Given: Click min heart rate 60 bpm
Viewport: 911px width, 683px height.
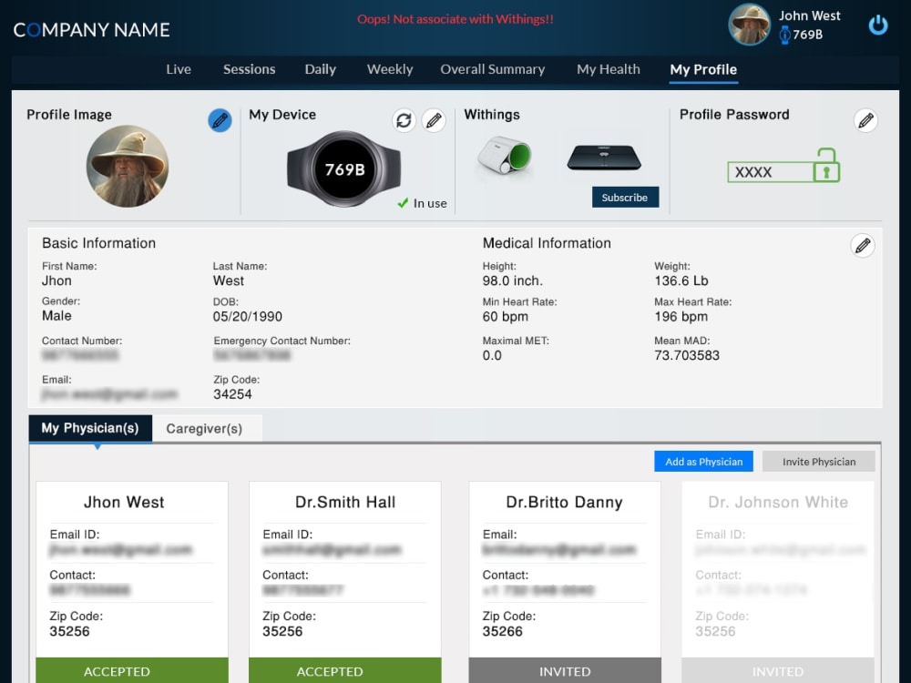Looking at the screenshot, I should (x=506, y=317).
